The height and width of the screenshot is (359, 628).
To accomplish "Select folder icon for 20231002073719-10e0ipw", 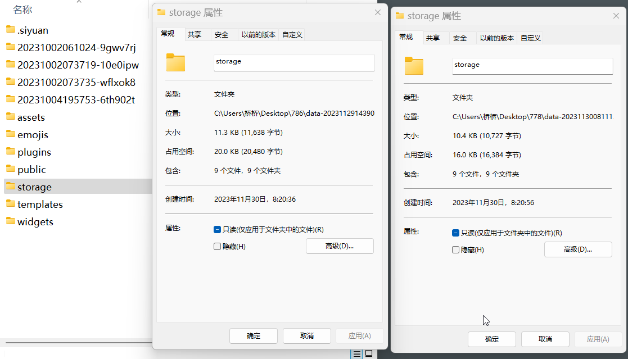I will (11, 65).
